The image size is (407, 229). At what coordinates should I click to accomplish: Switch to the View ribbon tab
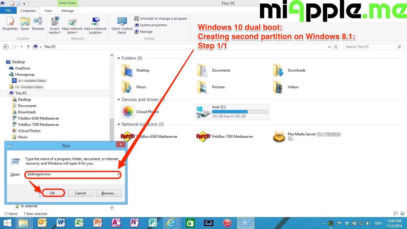48,11
